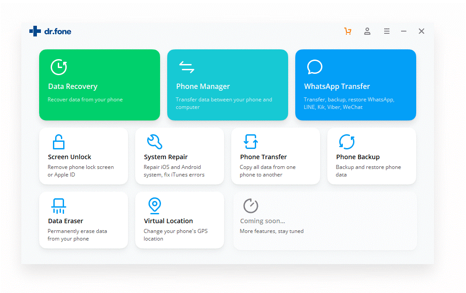This screenshot has width=466, height=293.
Task: Select the Virtual Location title
Action: pyautogui.click(x=169, y=221)
